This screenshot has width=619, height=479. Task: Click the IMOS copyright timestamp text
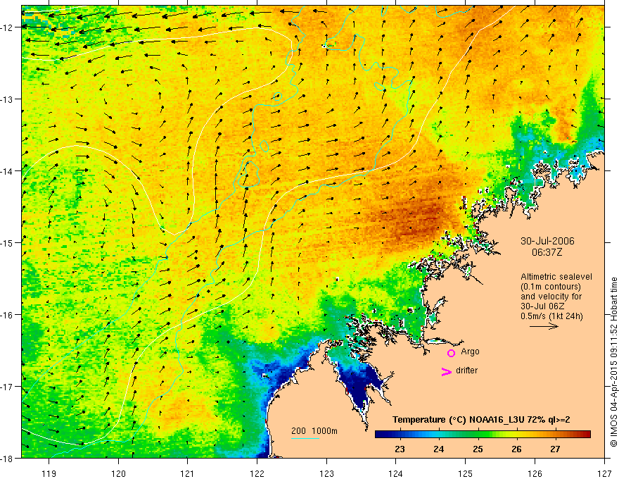click(x=613, y=363)
